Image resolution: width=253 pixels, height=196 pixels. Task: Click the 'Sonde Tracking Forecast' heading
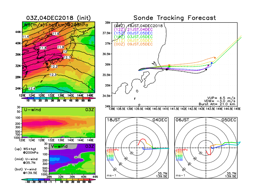[175, 18]
